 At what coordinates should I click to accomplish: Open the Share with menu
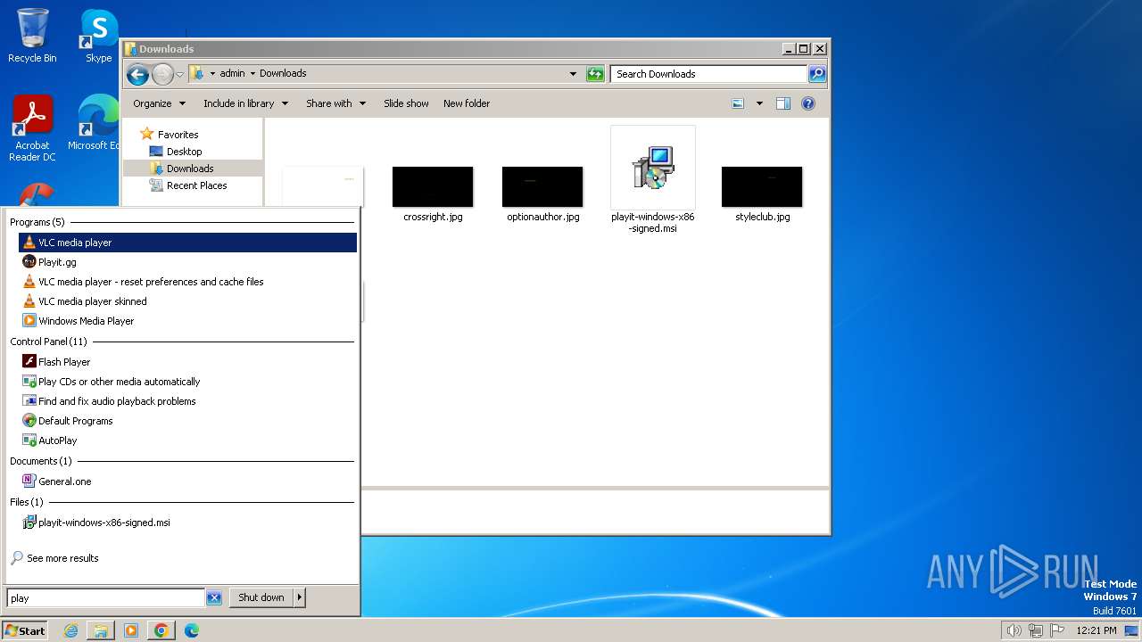pos(335,103)
